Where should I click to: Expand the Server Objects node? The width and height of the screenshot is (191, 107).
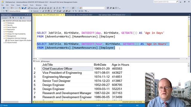click(x=4, y=27)
